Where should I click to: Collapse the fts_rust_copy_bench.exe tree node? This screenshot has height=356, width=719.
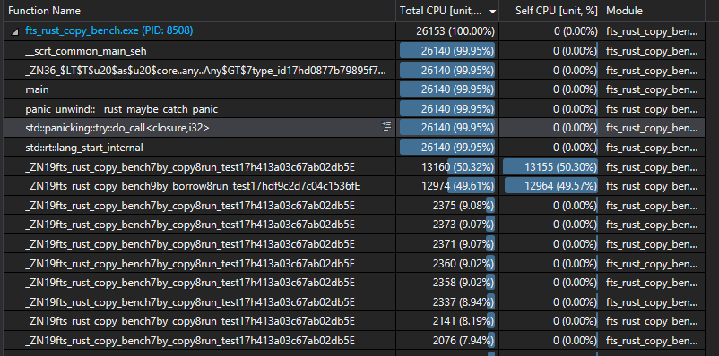click(15, 31)
